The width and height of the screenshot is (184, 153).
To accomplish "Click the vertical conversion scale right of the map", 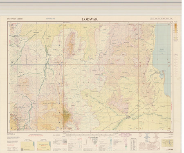I will click(x=176, y=65).
